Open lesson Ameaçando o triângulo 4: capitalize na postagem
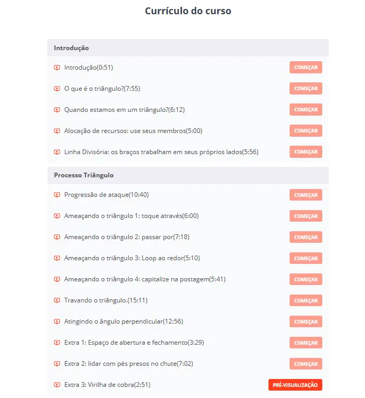The width and height of the screenshot is (365, 398). click(x=137, y=279)
